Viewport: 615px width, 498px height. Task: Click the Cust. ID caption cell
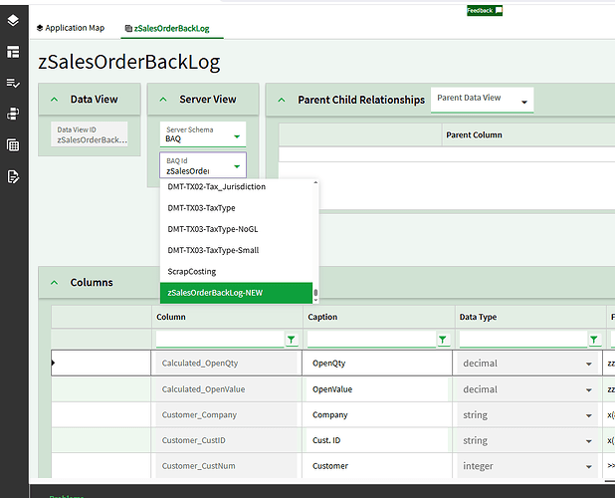(x=377, y=440)
